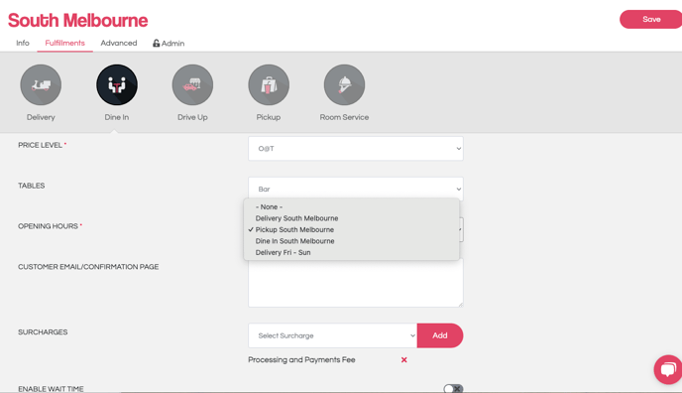Image resolution: width=682 pixels, height=393 pixels.
Task: Remove the Processing and Payments Fee surcharge
Action: [404, 360]
